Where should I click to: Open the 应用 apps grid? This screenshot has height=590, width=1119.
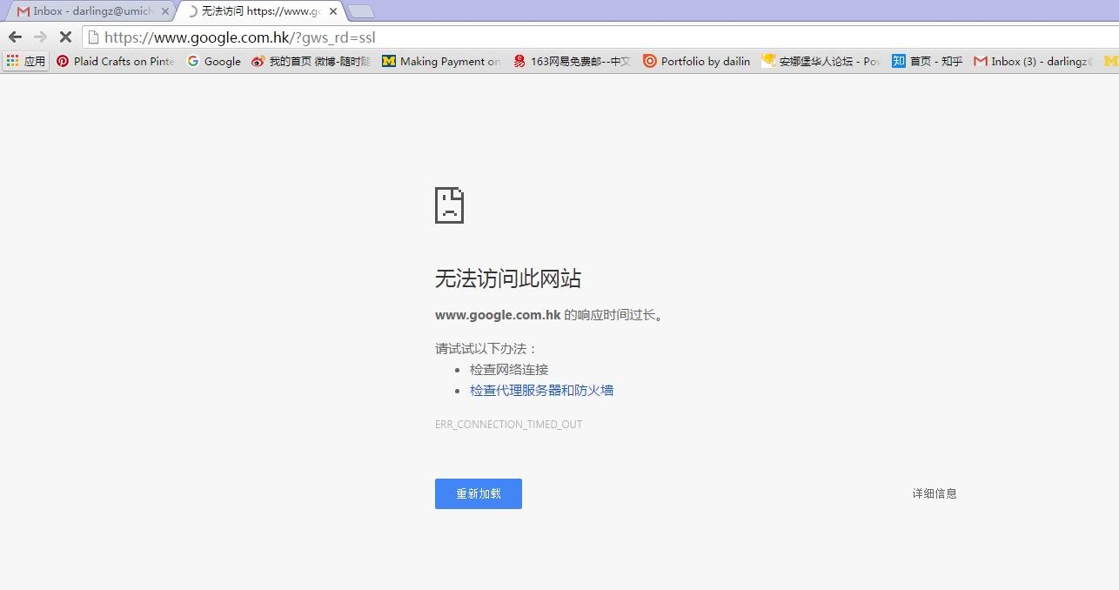coord(25,61)
